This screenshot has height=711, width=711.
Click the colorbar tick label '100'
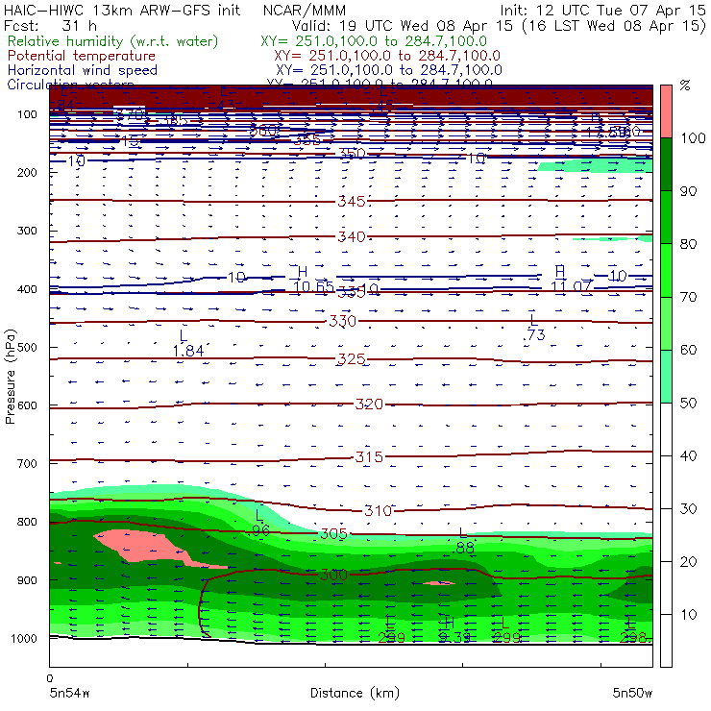[x=693, y=137]
